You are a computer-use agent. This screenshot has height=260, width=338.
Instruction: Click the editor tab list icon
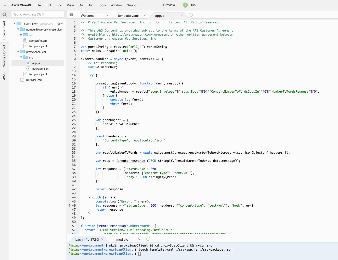pos(71,15)
